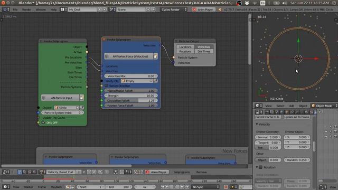This screenshot has height=190, width=338.
Task: Open the screen layout browse icon
Action: pyautogui.click(x=63, y=9)
